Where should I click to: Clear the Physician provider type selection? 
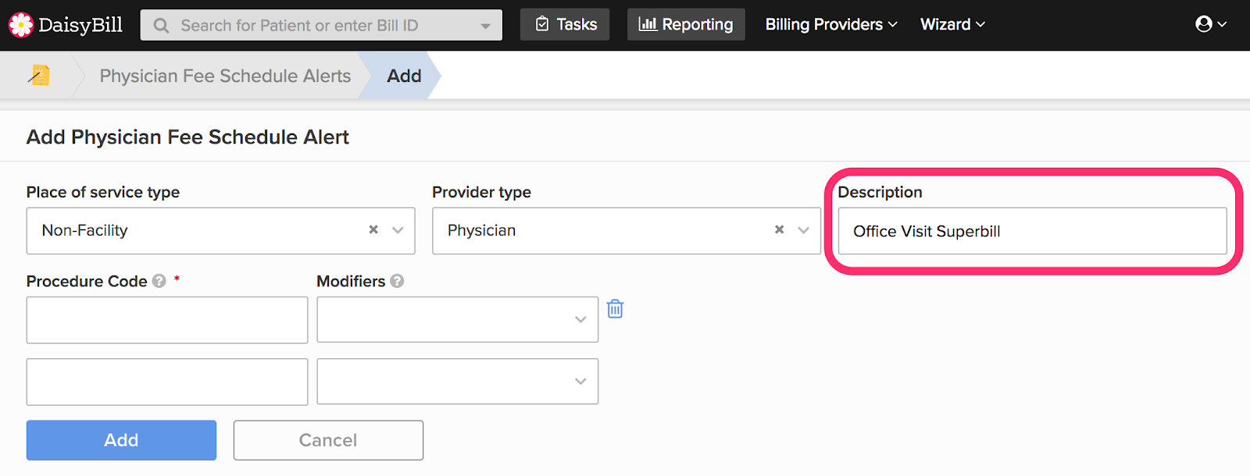[x=779, y=230]
